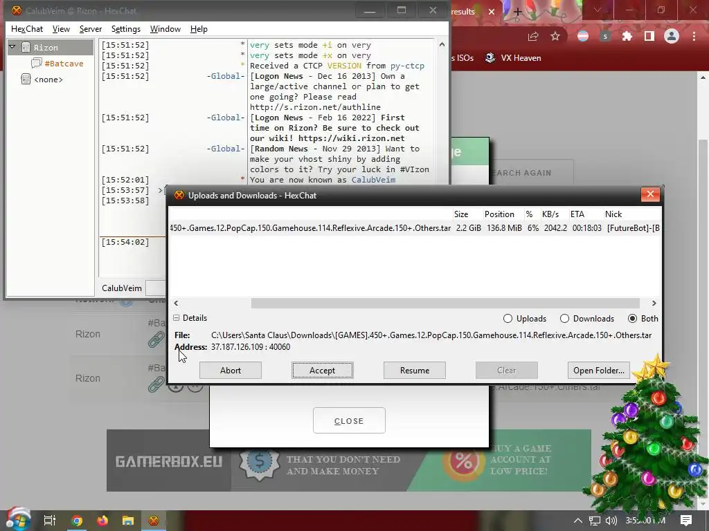
Task: Resume the file transfer
Action: [415, 371]
